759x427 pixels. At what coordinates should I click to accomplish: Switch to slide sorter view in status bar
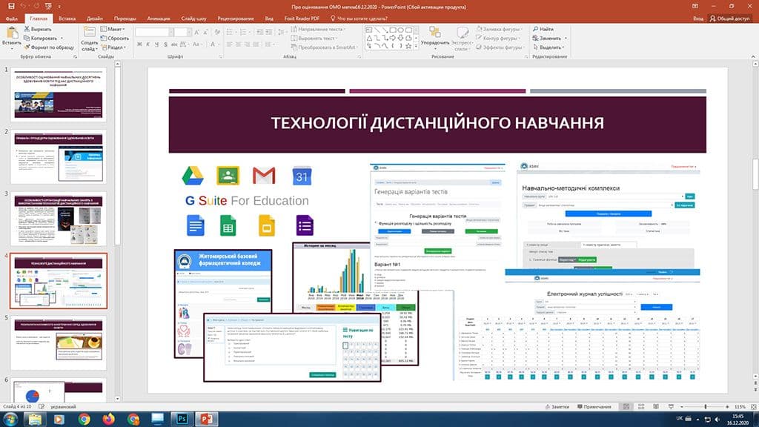coord(641,407)
